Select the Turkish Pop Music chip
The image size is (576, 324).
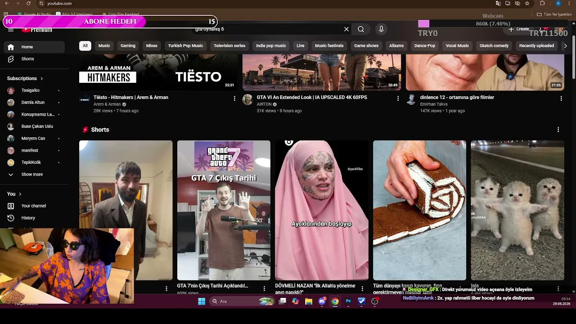coord(185,46)
